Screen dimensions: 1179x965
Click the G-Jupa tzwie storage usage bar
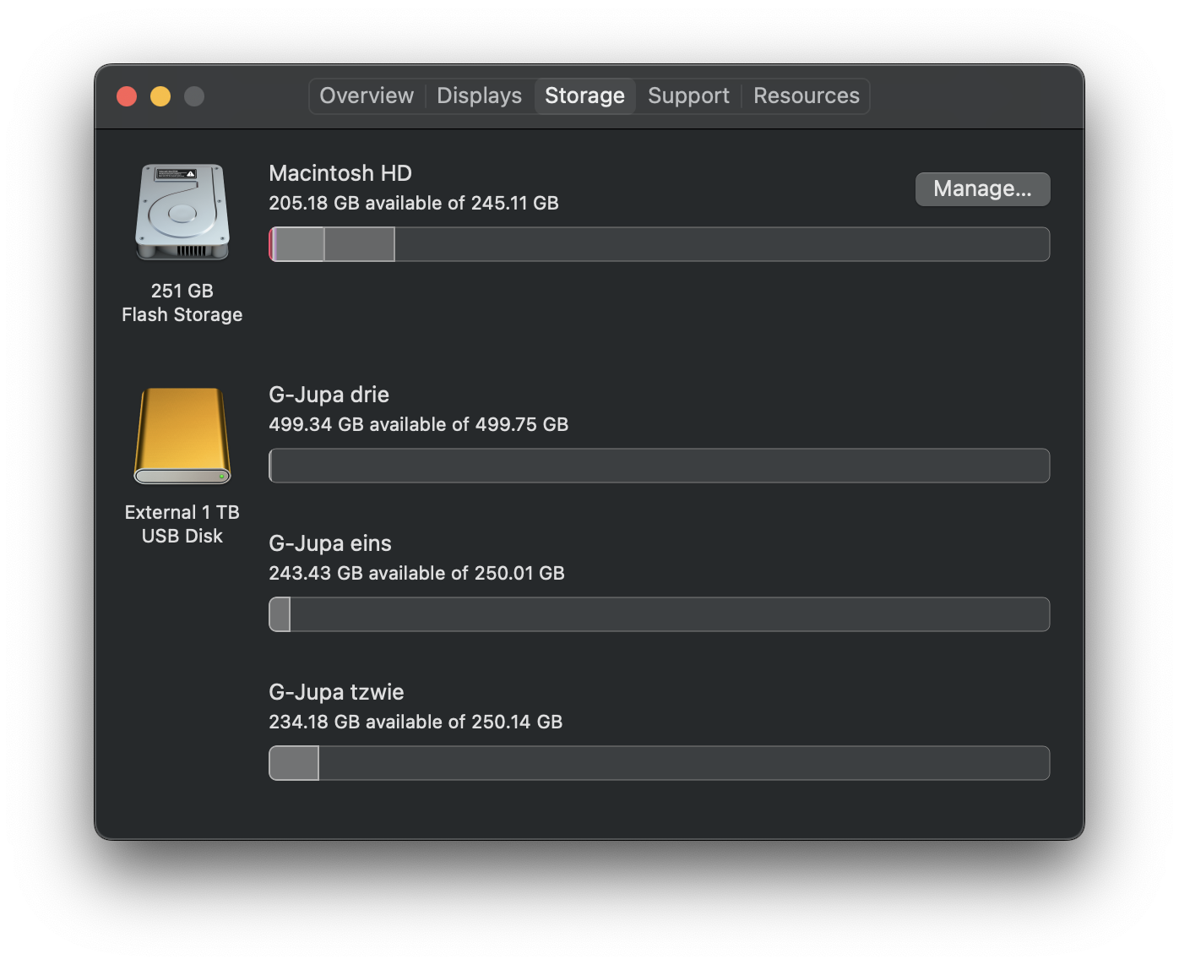tap(659, 763)
